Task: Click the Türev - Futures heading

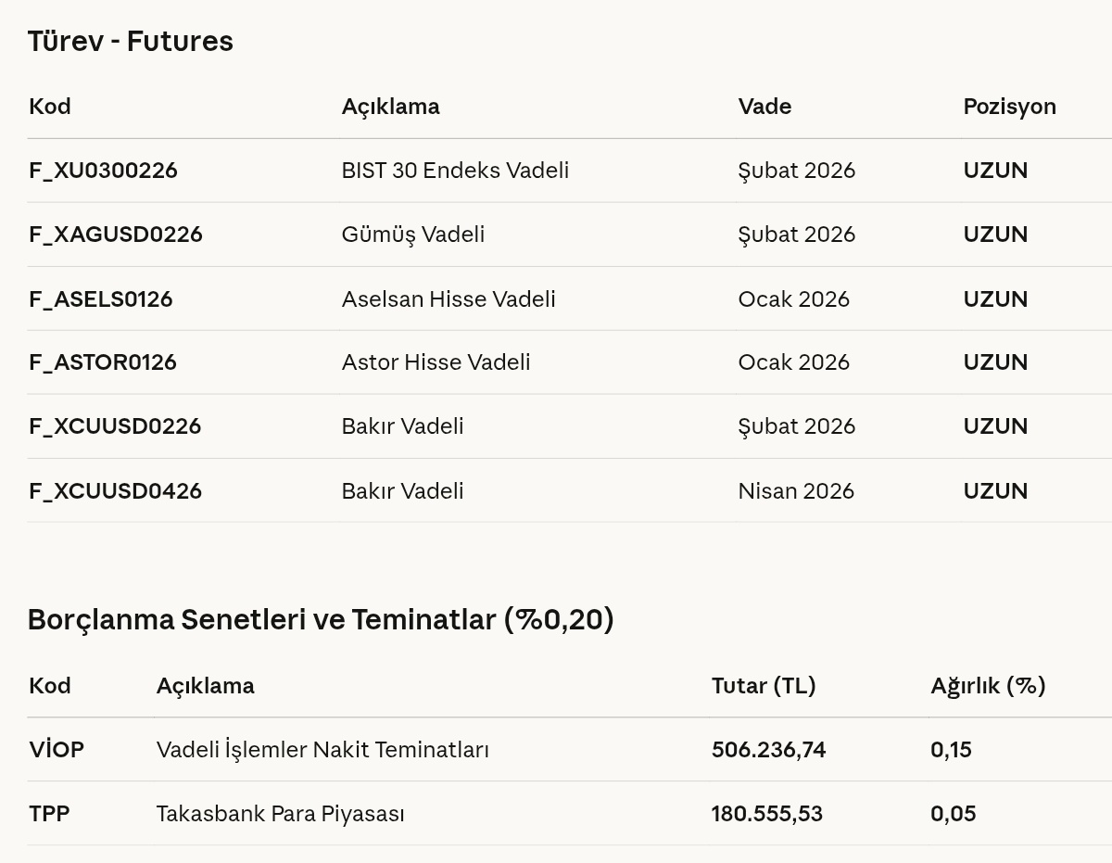Action: pyautogui.click(x=131, y=41)
